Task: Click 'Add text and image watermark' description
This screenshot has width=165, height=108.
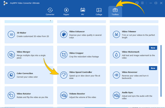Action: coord(138,57)
